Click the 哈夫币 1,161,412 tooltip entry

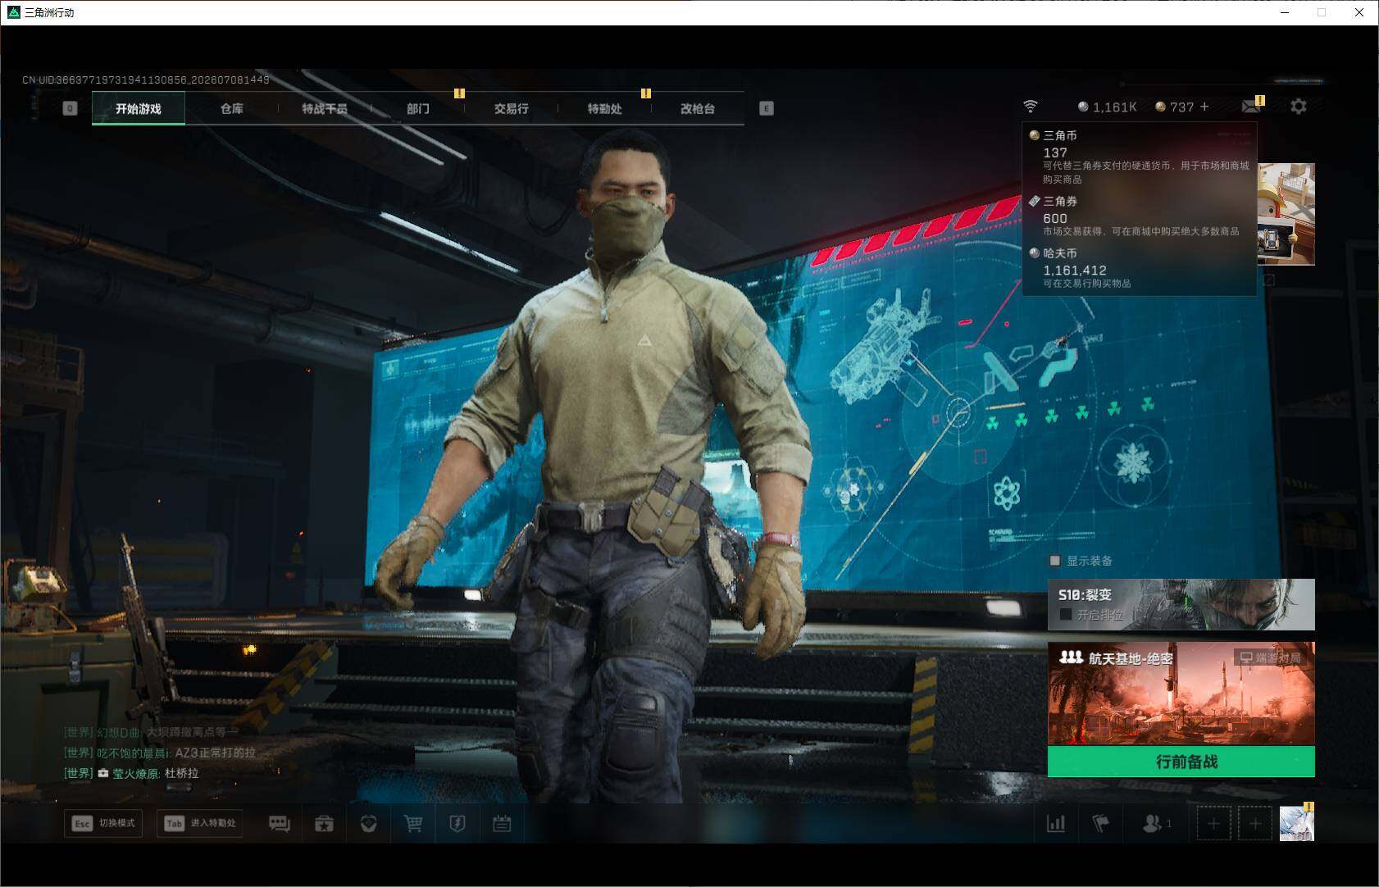(x=1140, y=268)
